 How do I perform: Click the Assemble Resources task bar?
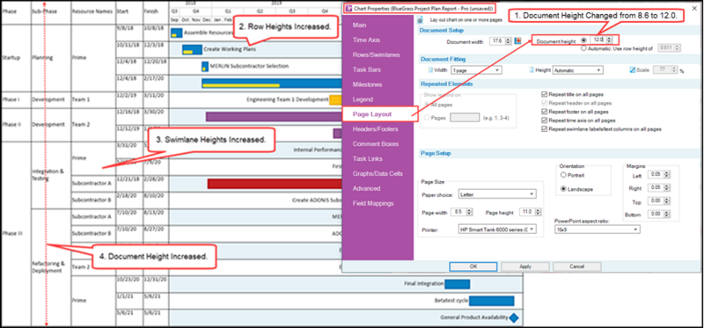[177, 33]
